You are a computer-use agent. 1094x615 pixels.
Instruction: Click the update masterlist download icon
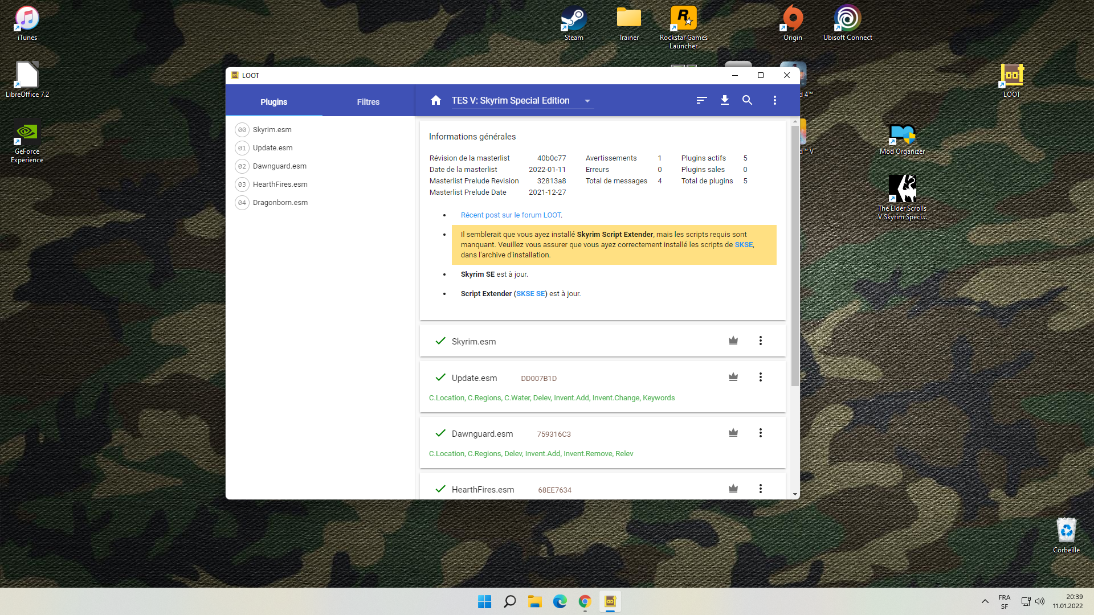724,100
